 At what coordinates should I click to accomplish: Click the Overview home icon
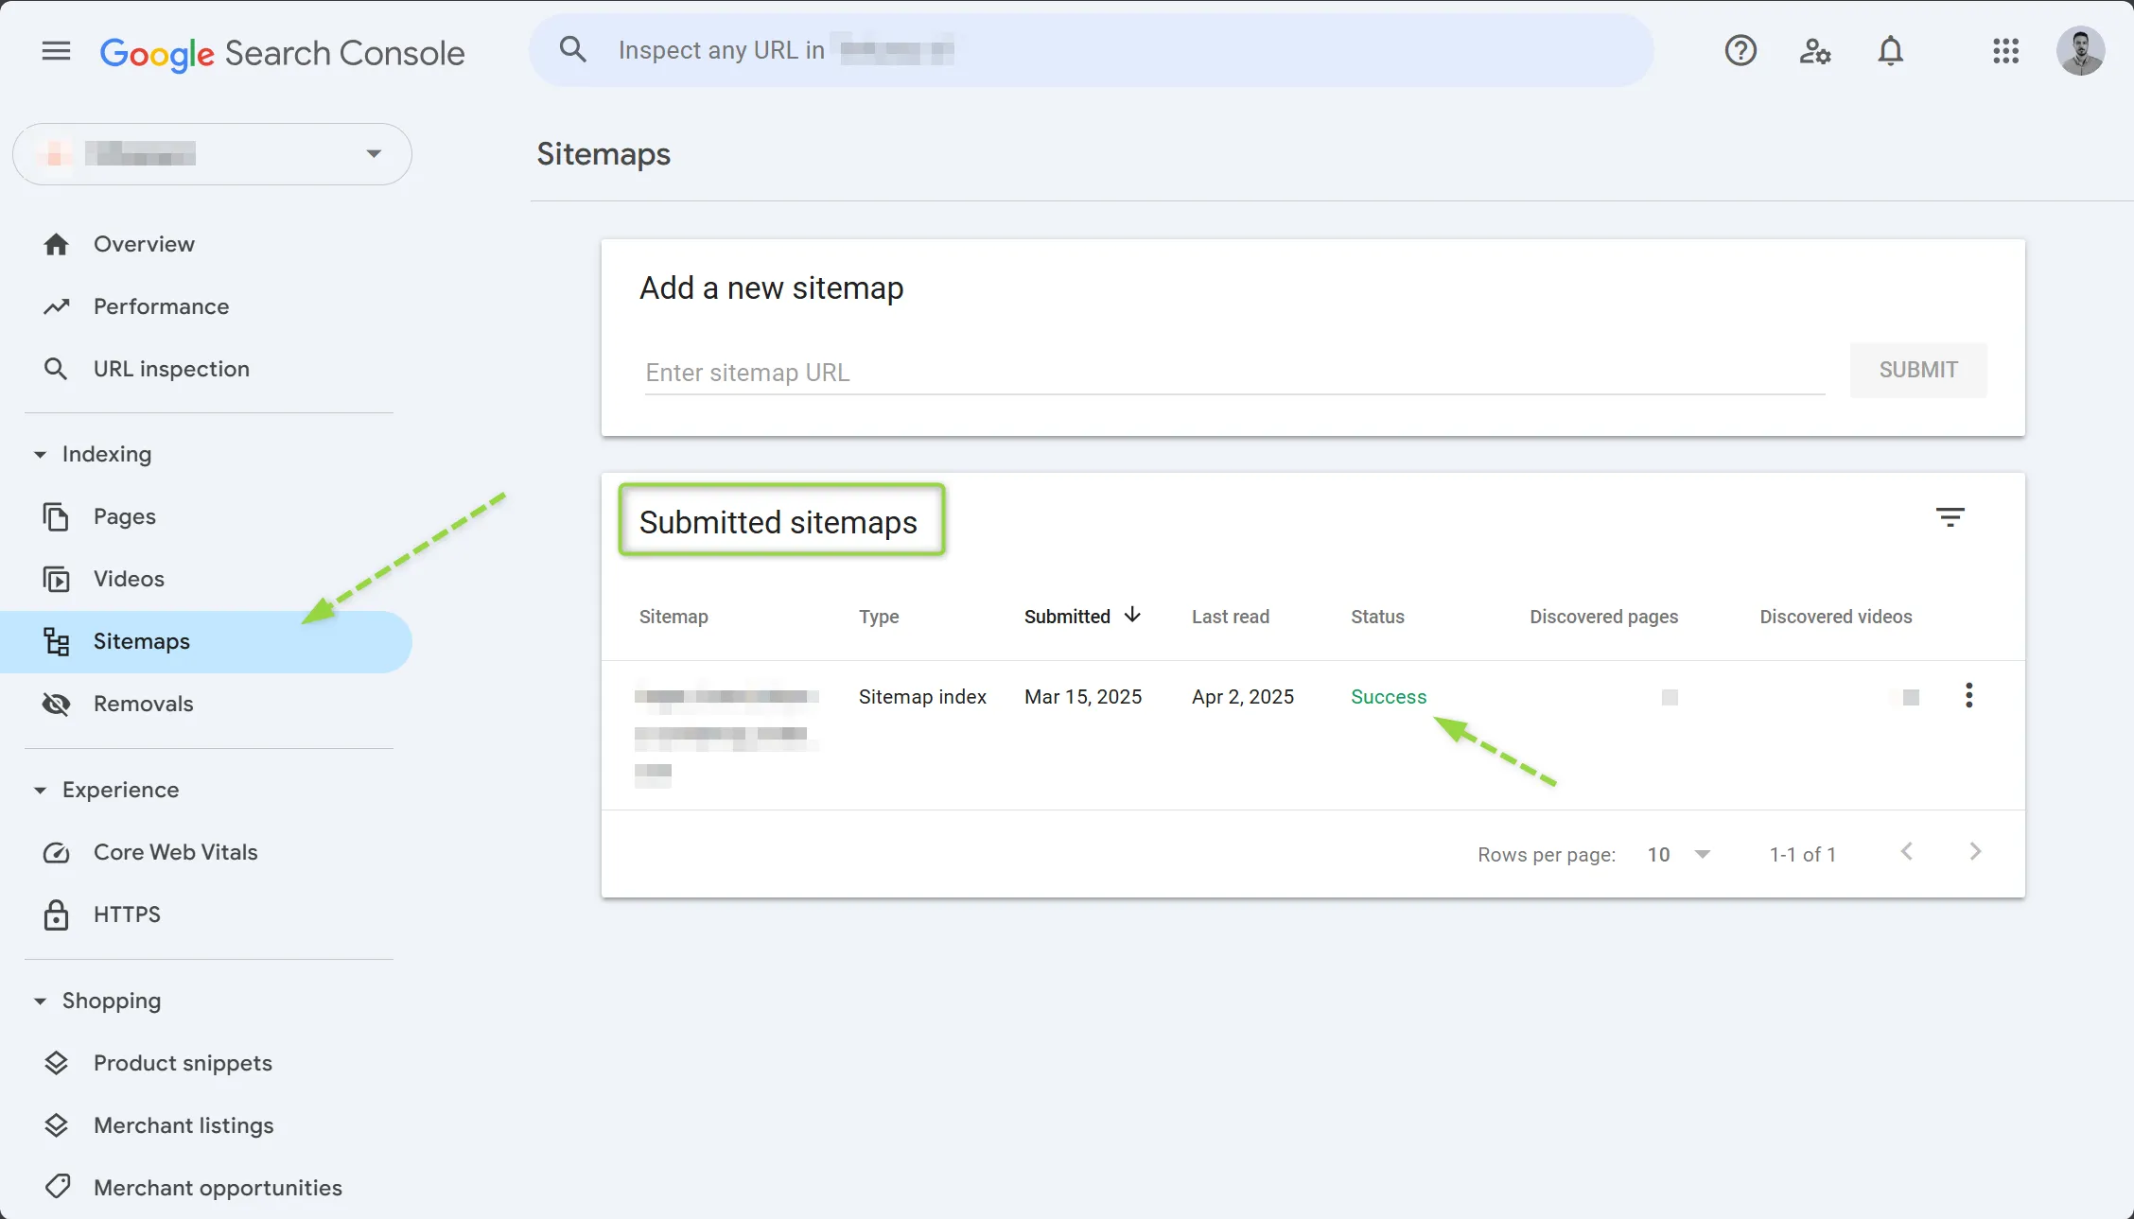click(57, 244)
